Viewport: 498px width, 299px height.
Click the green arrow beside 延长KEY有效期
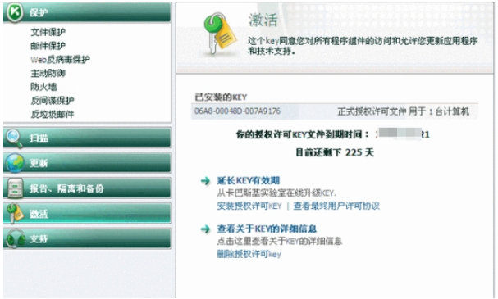coord(205,181)
